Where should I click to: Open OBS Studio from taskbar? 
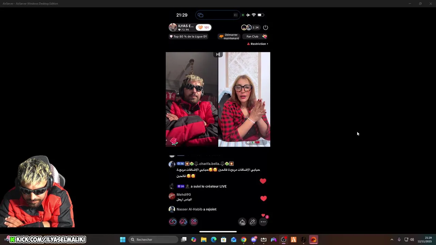point(283,240)
